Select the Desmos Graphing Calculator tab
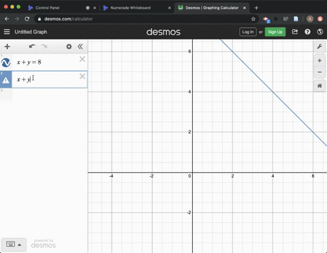 pos(212,7)
